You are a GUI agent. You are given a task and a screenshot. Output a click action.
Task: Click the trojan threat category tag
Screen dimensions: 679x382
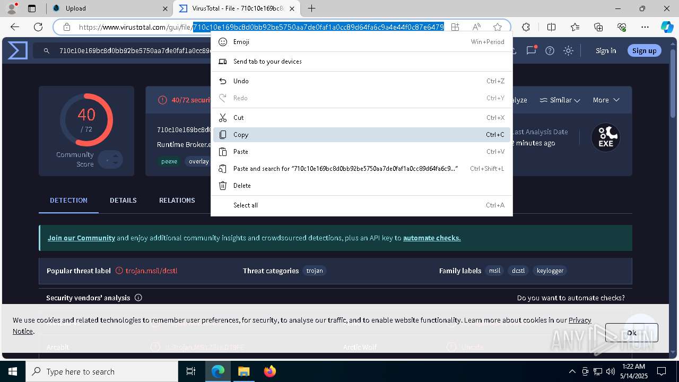[315, 271]
